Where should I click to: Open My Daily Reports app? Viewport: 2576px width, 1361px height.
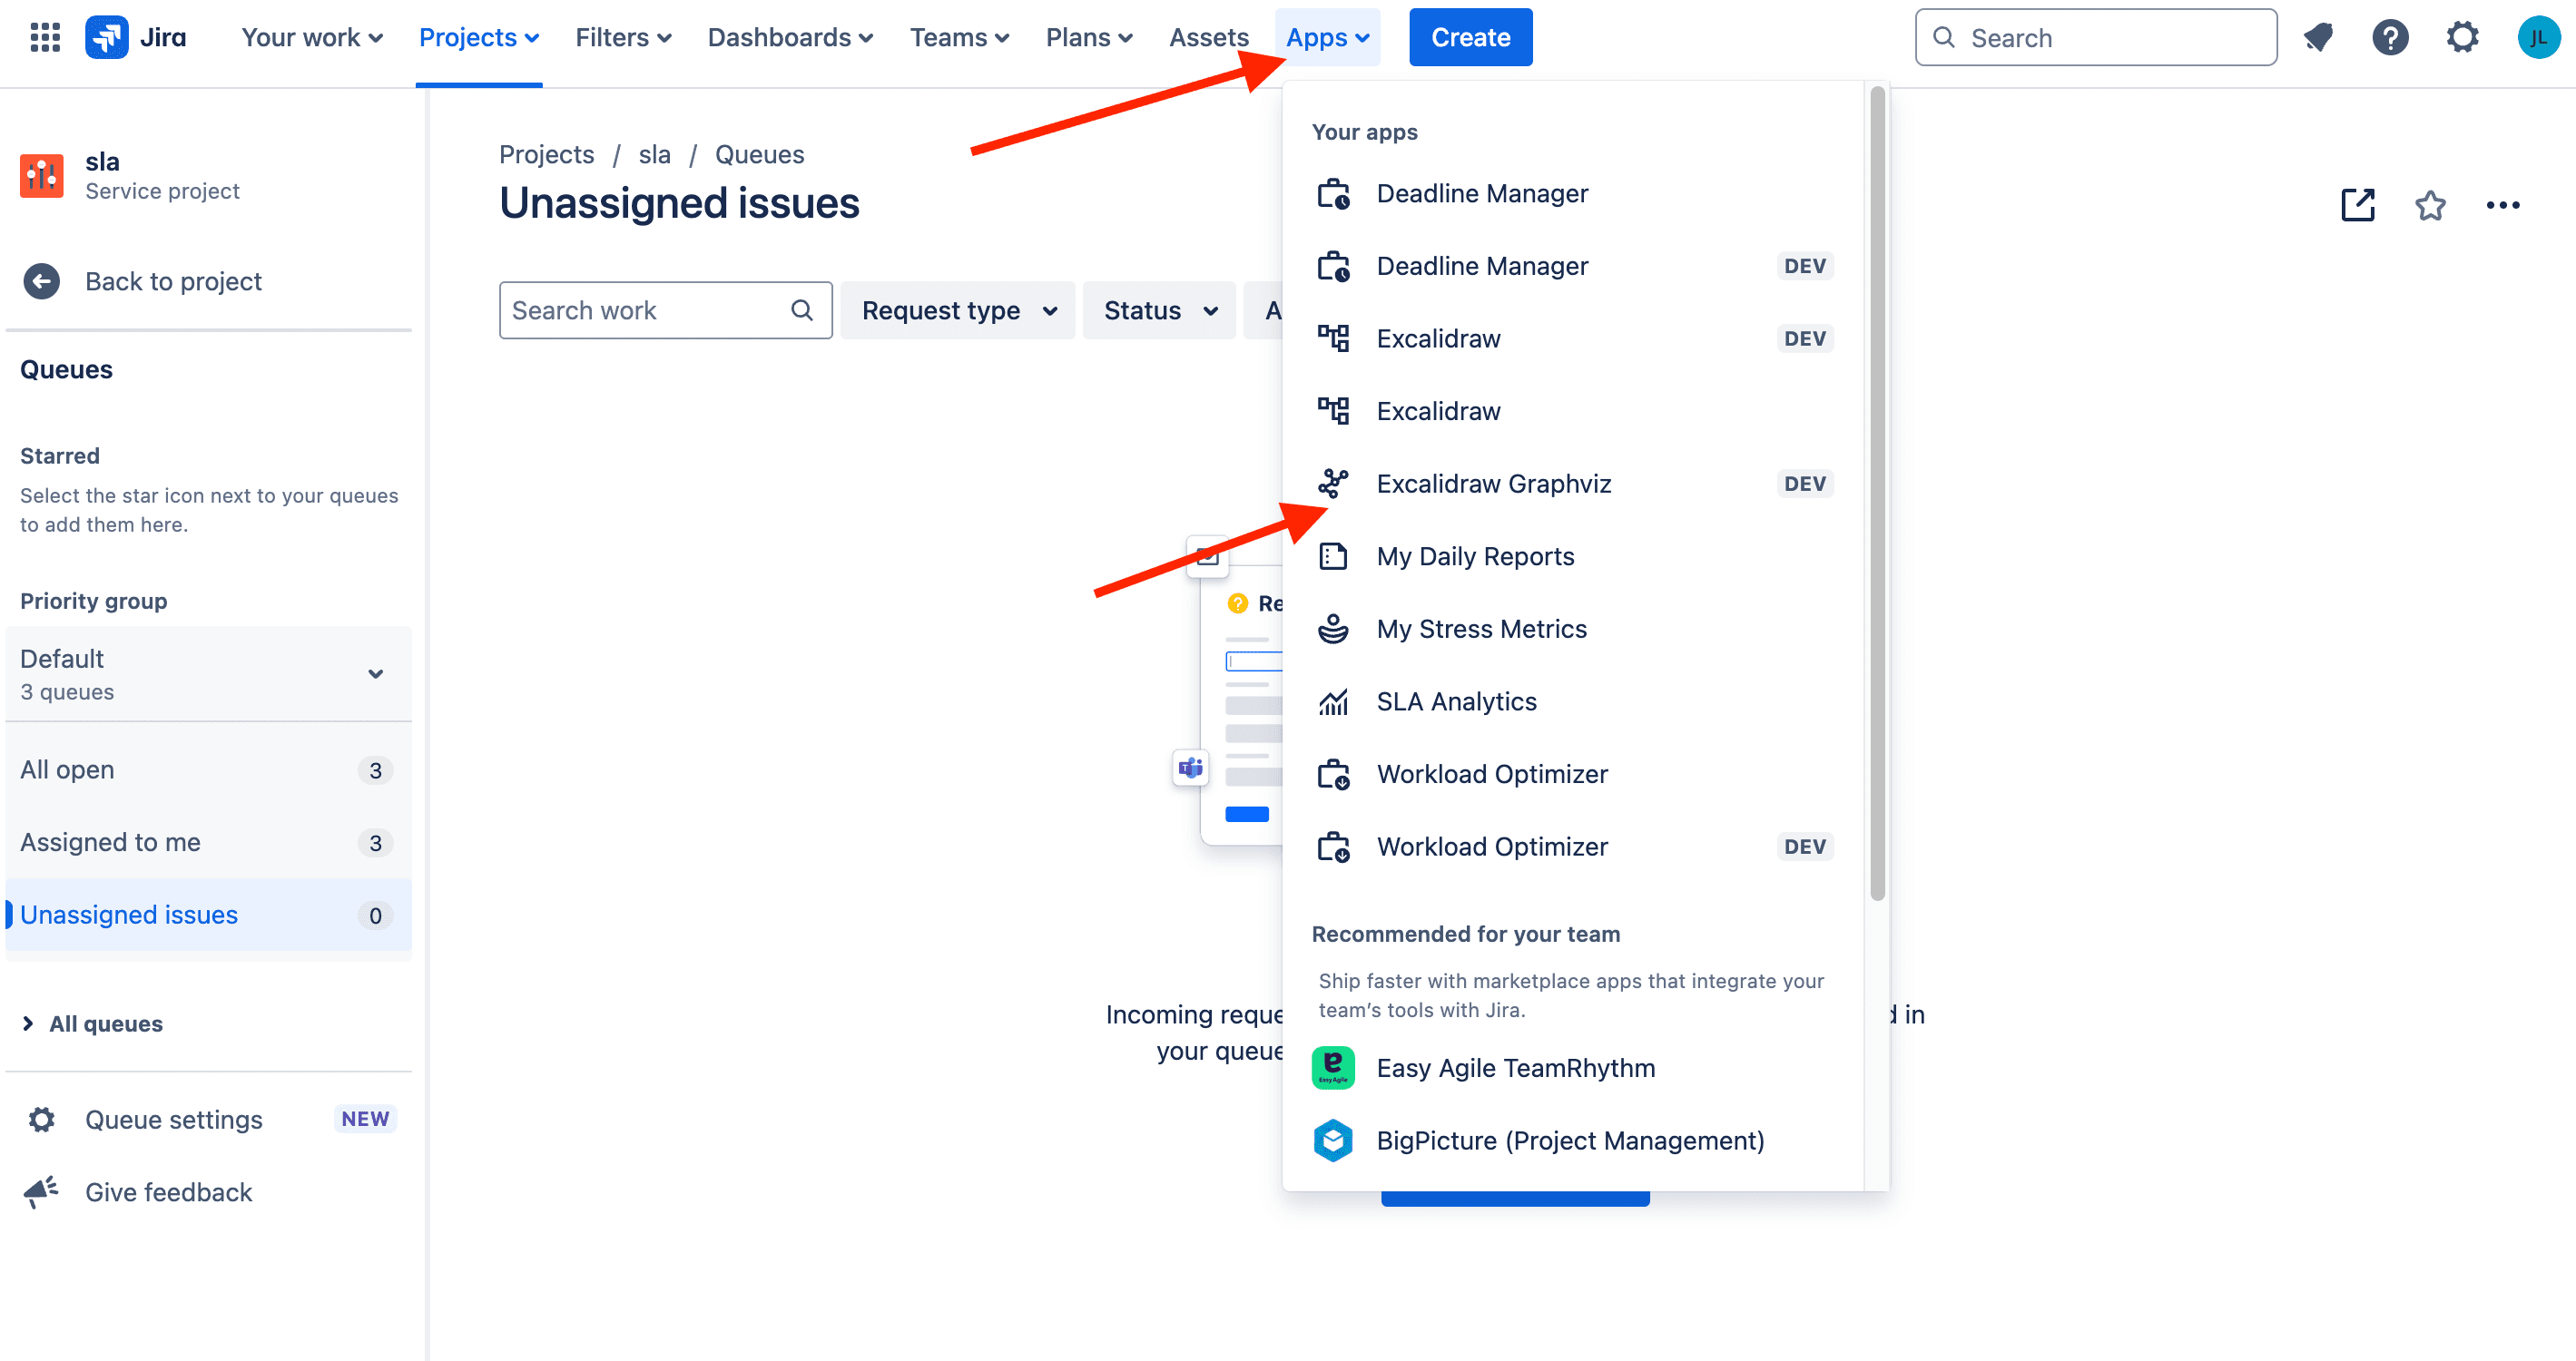1573,556
